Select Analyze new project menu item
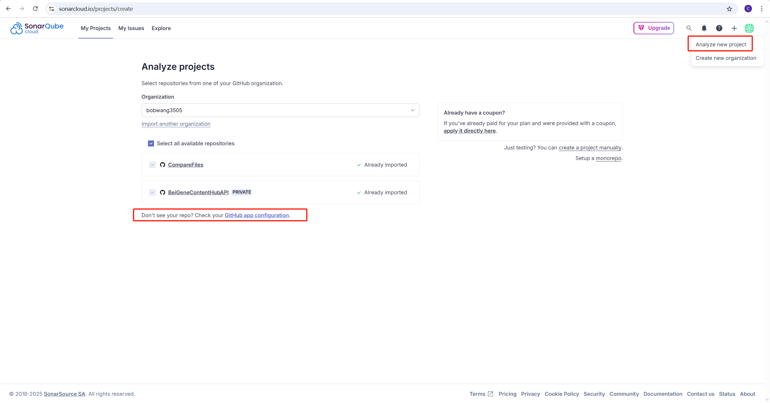The image size is (770, 403). point(721,45)
